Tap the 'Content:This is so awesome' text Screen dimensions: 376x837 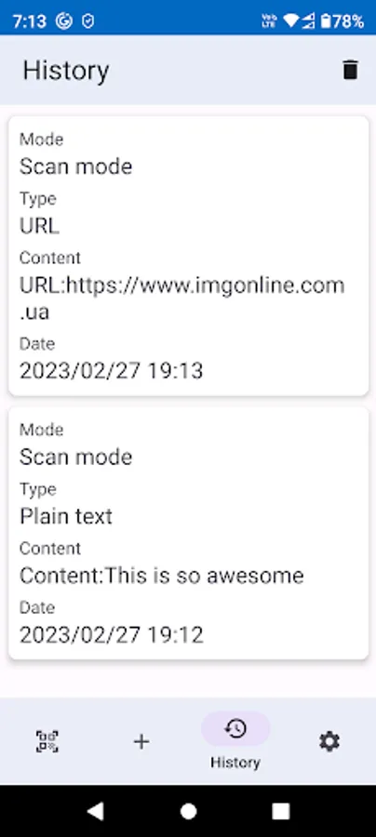(x=162, y=576)
